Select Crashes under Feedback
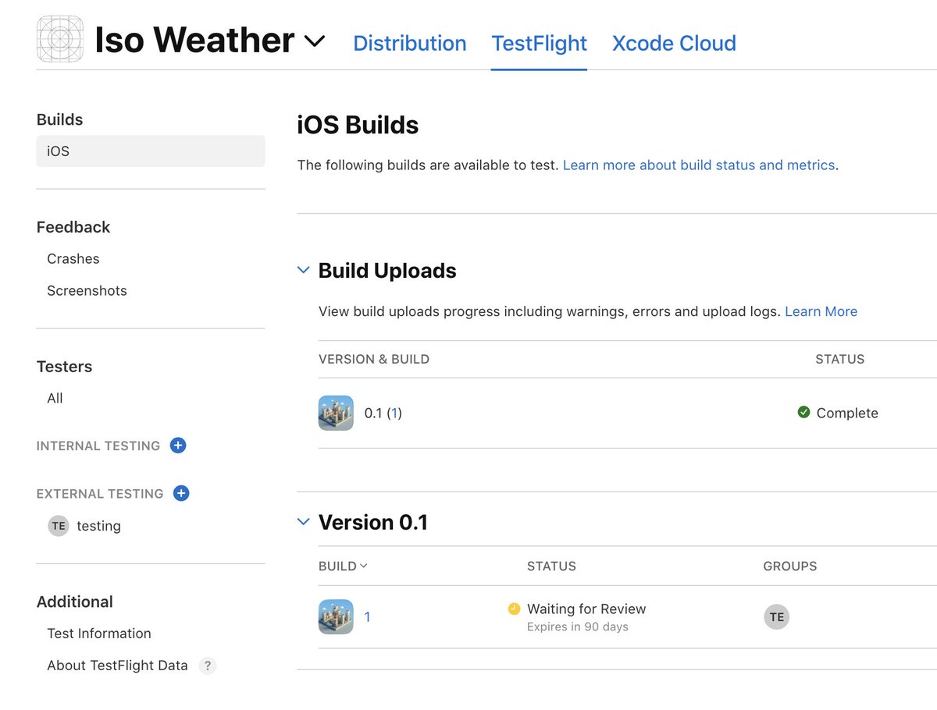Image resolution: width=937 pixels, height=710 pixels. point(73,258)
